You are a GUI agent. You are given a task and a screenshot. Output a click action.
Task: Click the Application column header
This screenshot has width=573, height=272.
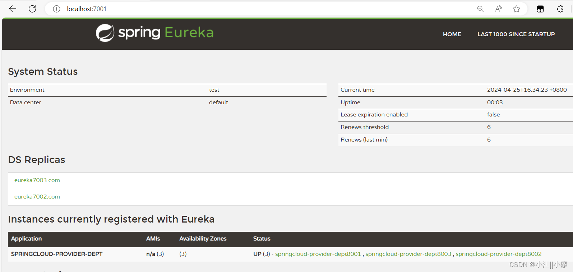[26, 239]
